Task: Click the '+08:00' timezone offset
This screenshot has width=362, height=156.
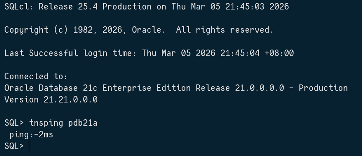Action: [279, 53]
